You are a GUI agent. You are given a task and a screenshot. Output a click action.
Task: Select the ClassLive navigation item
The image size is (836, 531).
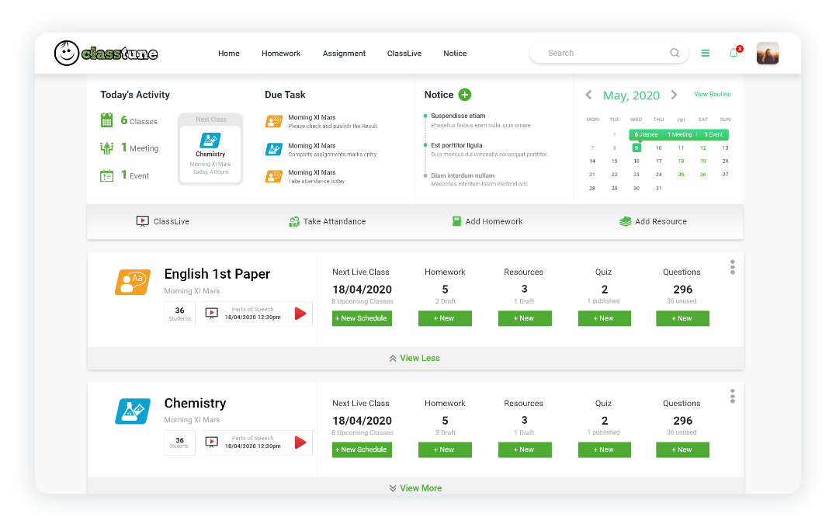tap(404, 54)
